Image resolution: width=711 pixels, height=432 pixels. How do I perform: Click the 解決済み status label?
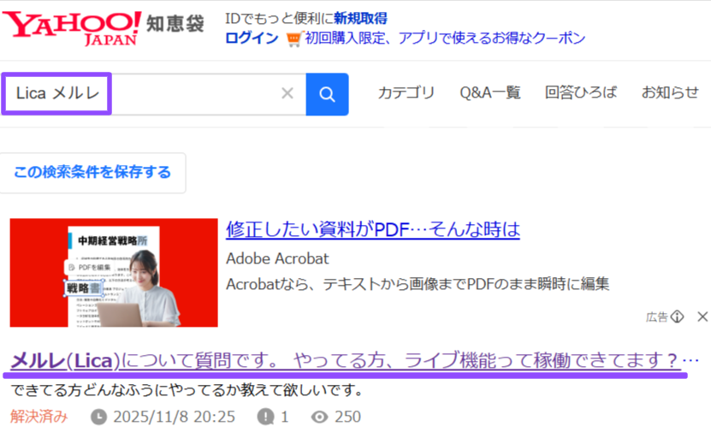click(39, 417)
